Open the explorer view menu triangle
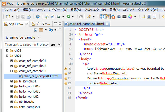Screen dimensions: 165x112 (60, 29)
